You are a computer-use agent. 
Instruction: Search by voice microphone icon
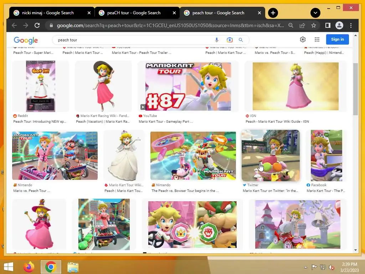pos(217,40)
